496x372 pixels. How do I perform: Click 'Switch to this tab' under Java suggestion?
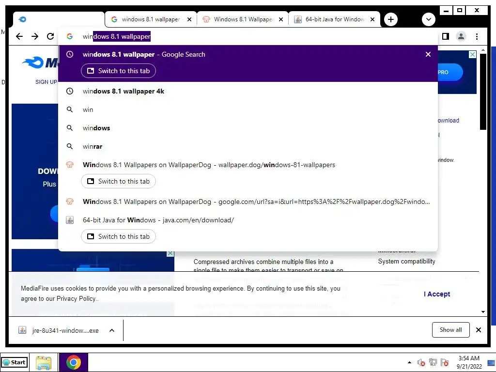(118, 236)
